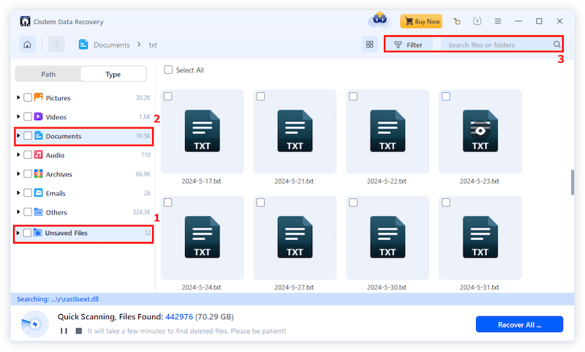Click the vertical scrollbar thumb
The image size is (585, 352).
click(x=573, y=182)
